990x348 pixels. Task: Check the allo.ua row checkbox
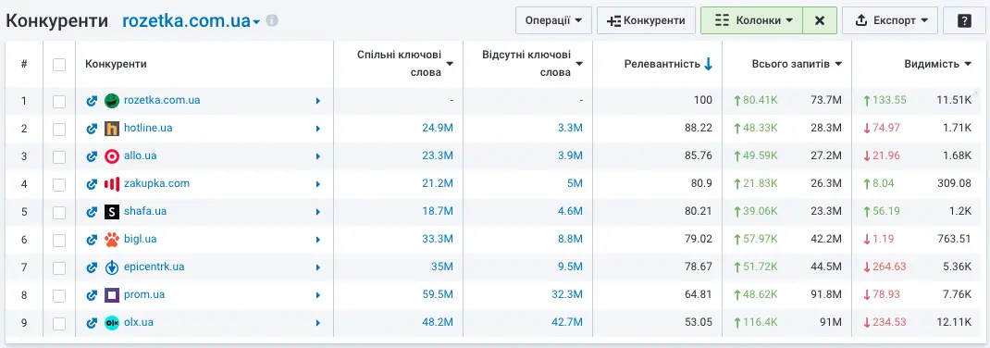[59, 156]
